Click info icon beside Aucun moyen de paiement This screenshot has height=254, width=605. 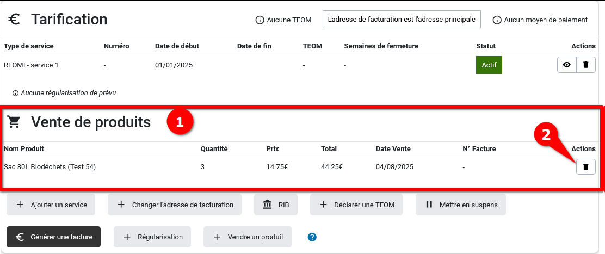[x=497, y=20]
